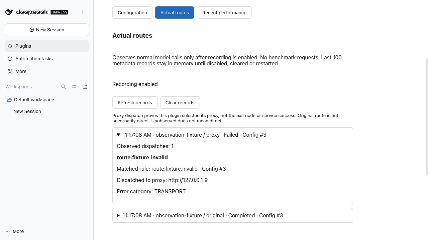This screenshot has height=240, width=428.
Task: Click the Refresh records button
Action: click(x=135, y=103)
